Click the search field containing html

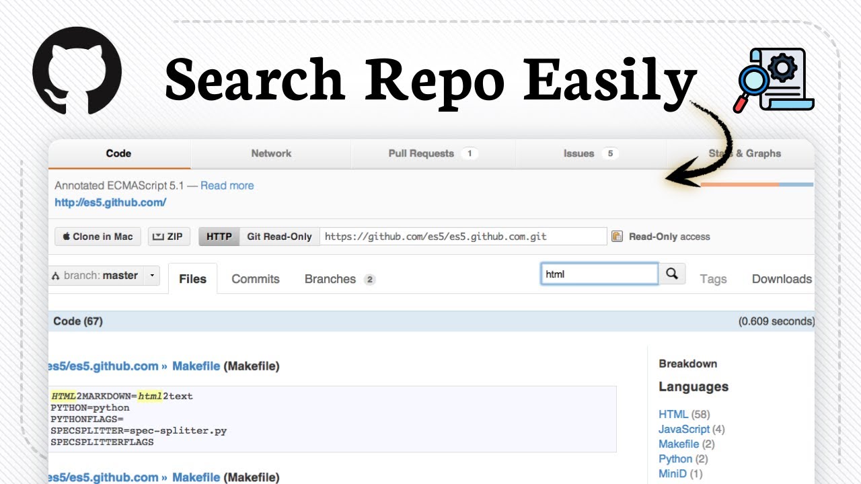(x=599, y=274)
